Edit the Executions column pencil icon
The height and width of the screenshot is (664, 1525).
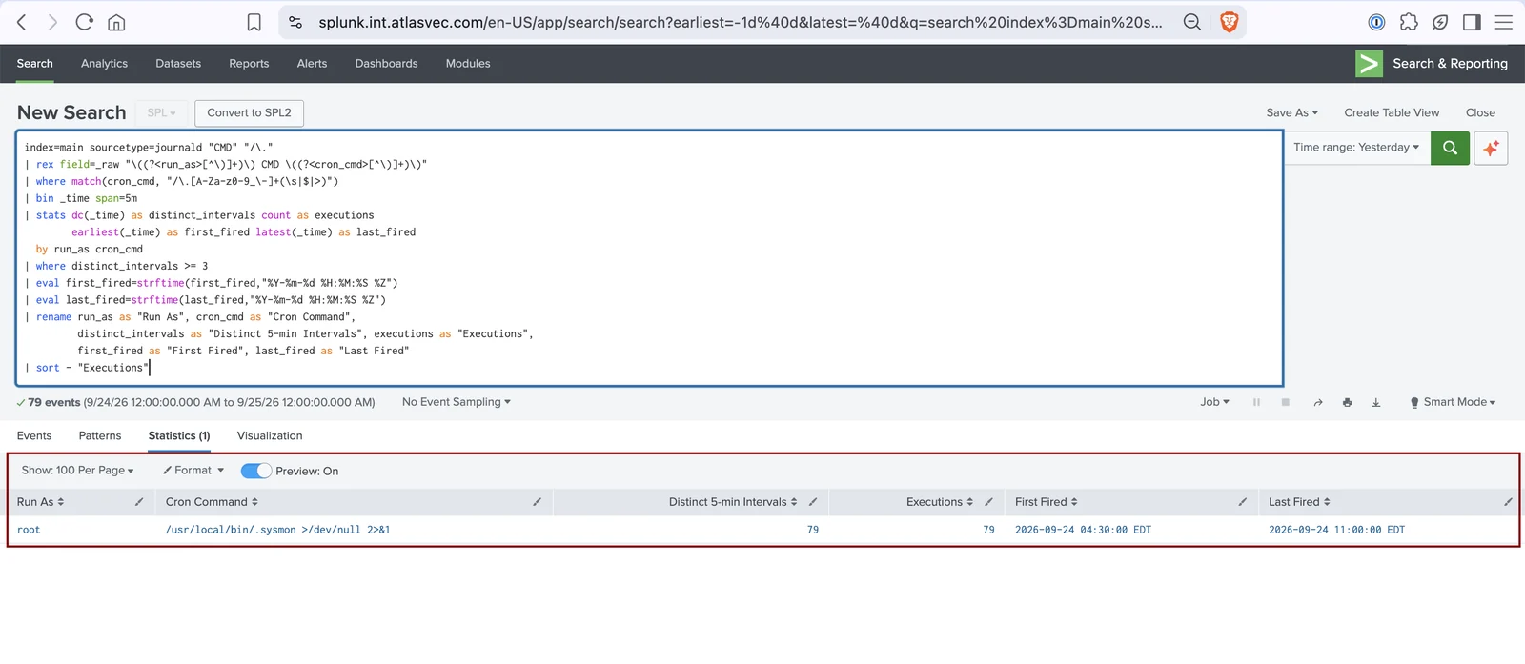[x=988, y=502]
